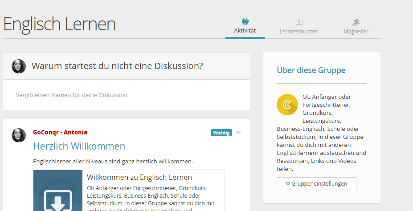Click the Englisch Lernen page title
The width and height of the screenshot is (413, 211).
click(x=59, y=24)
